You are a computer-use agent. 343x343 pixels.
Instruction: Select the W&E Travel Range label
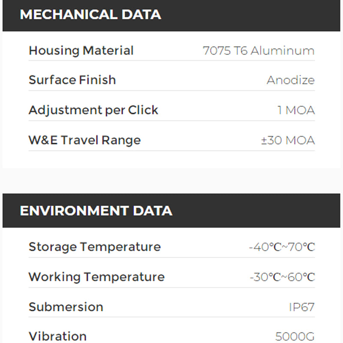(84, 140)
